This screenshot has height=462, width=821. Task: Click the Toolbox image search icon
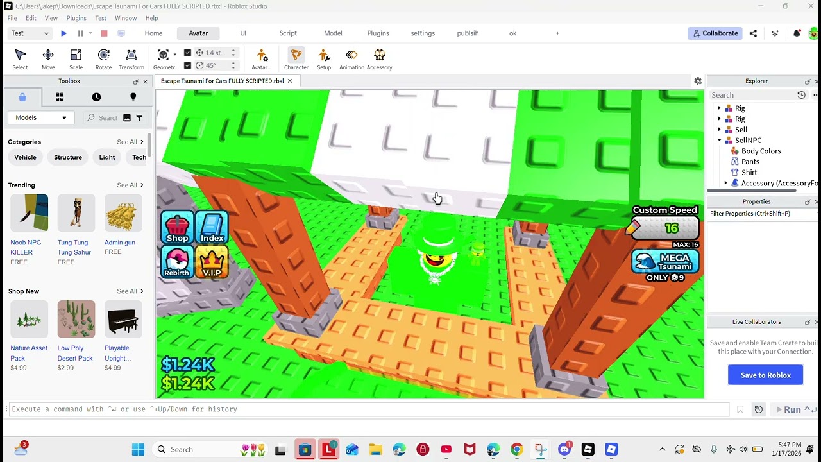point(127,118)
